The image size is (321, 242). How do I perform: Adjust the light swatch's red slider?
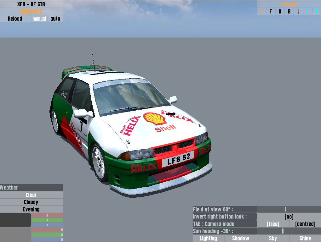click(x=47, y=230)
